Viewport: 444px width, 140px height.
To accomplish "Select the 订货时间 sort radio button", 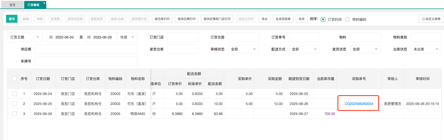I will point(323,19).
